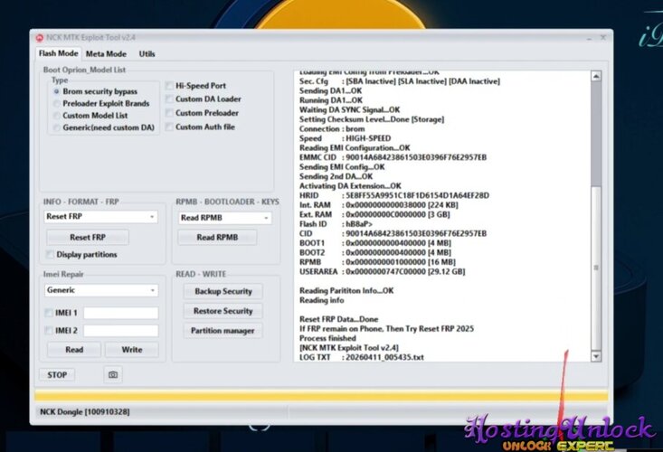Tick the Custom DA Loader checkbox
This screenshot has width=663, height=452.
169,99
